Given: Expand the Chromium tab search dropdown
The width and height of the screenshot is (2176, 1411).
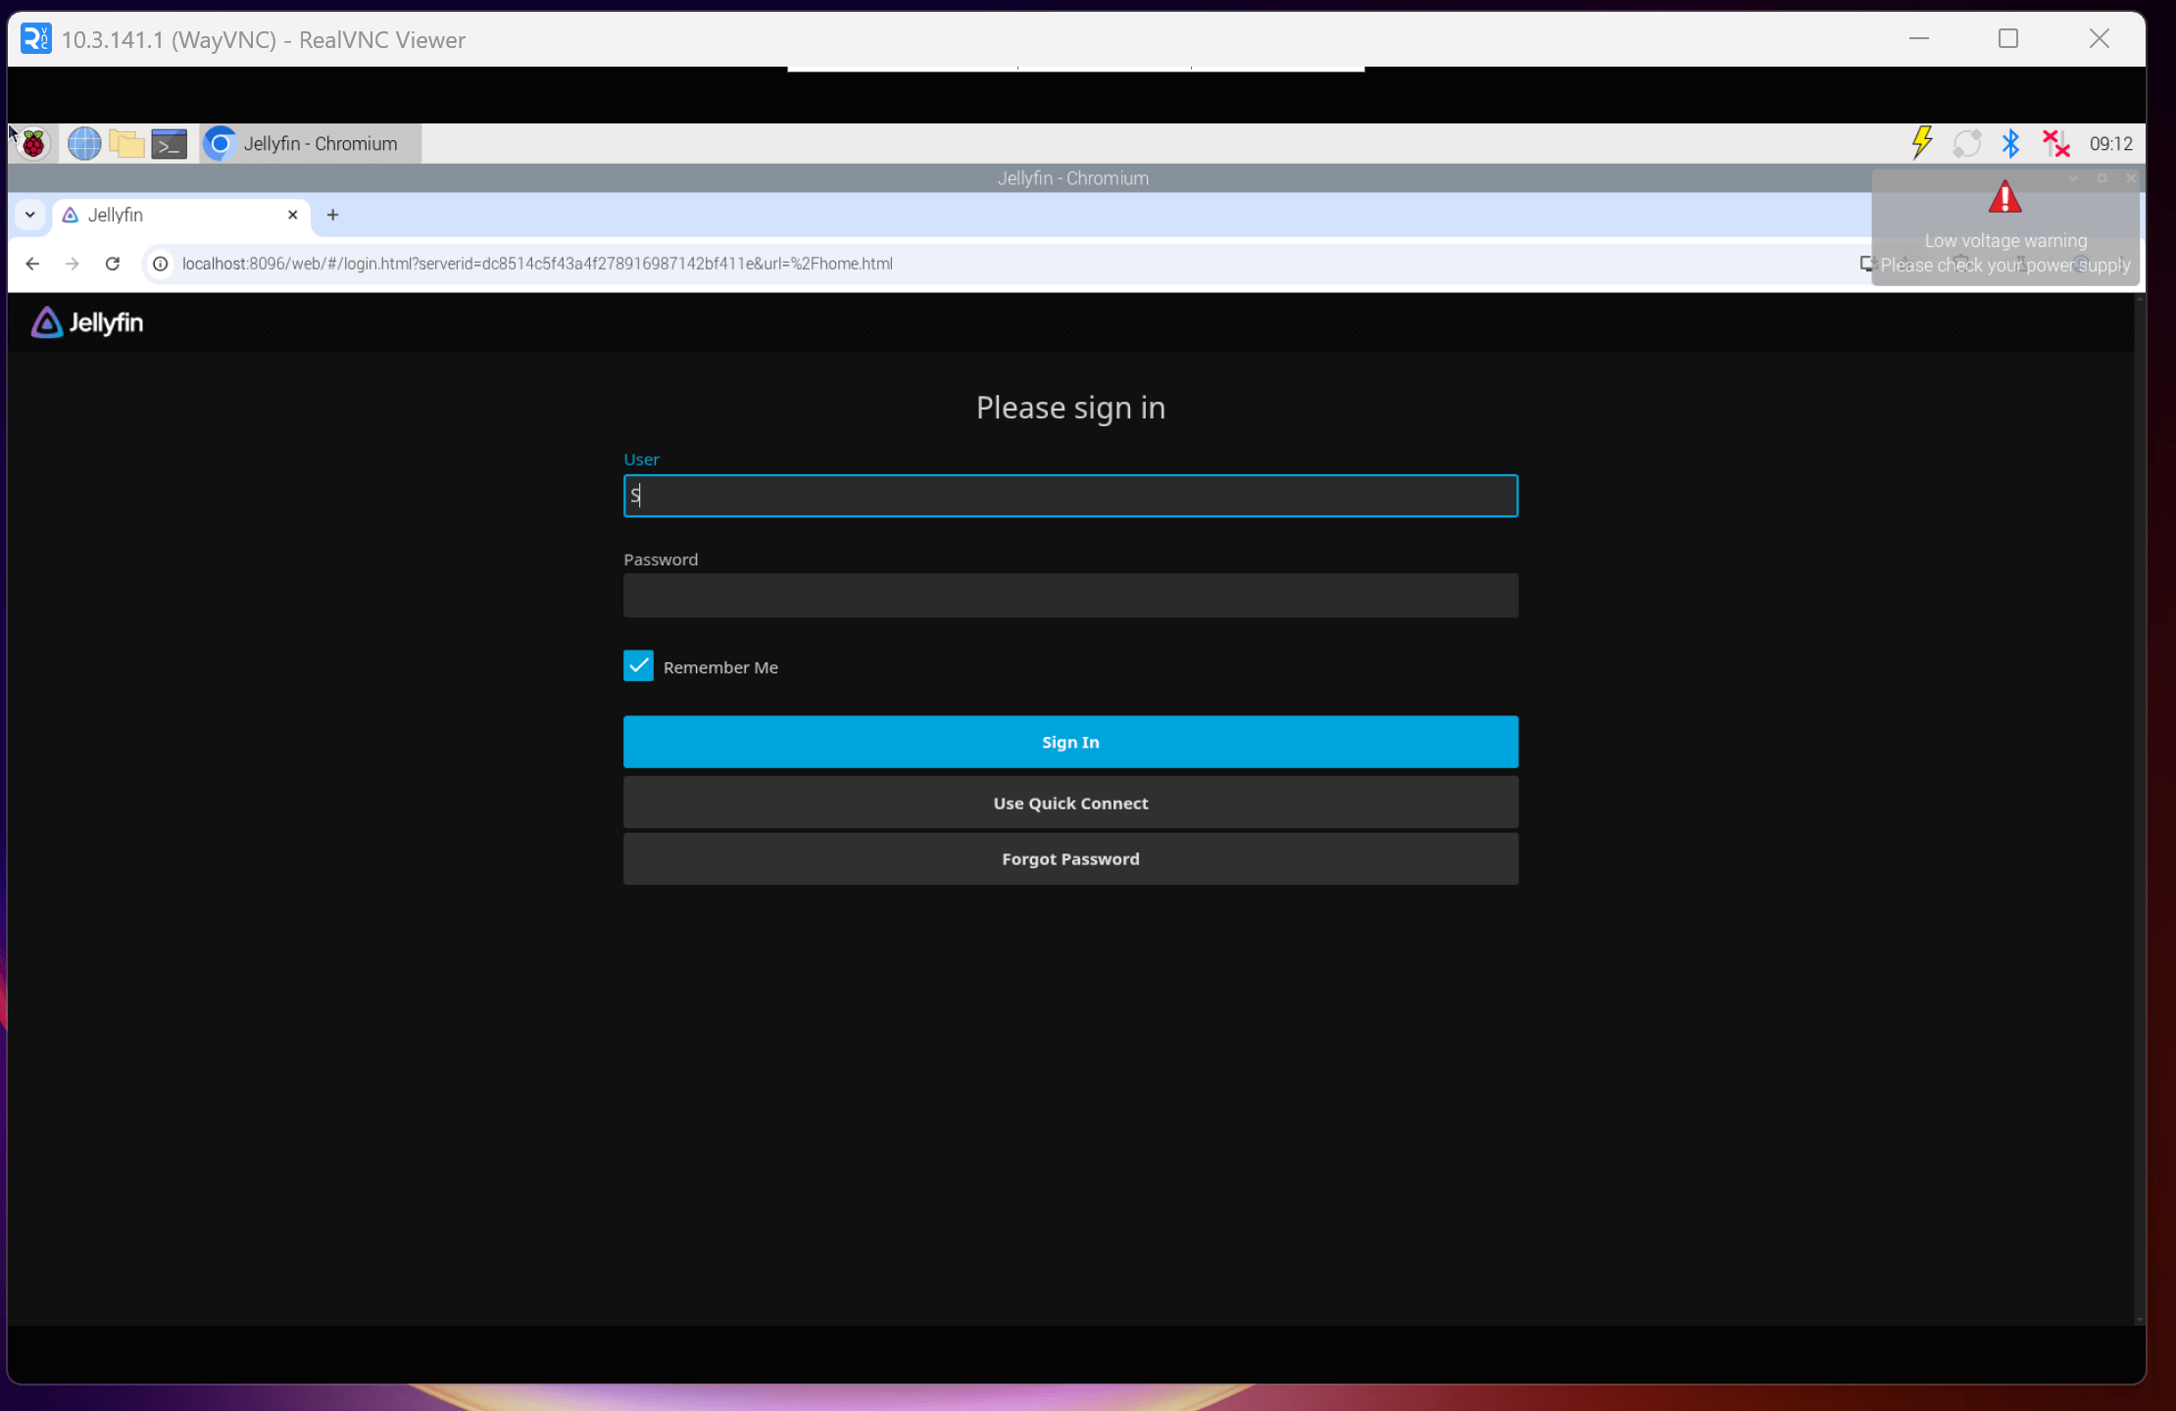Looking at the screenshot, I should (30, 215).
